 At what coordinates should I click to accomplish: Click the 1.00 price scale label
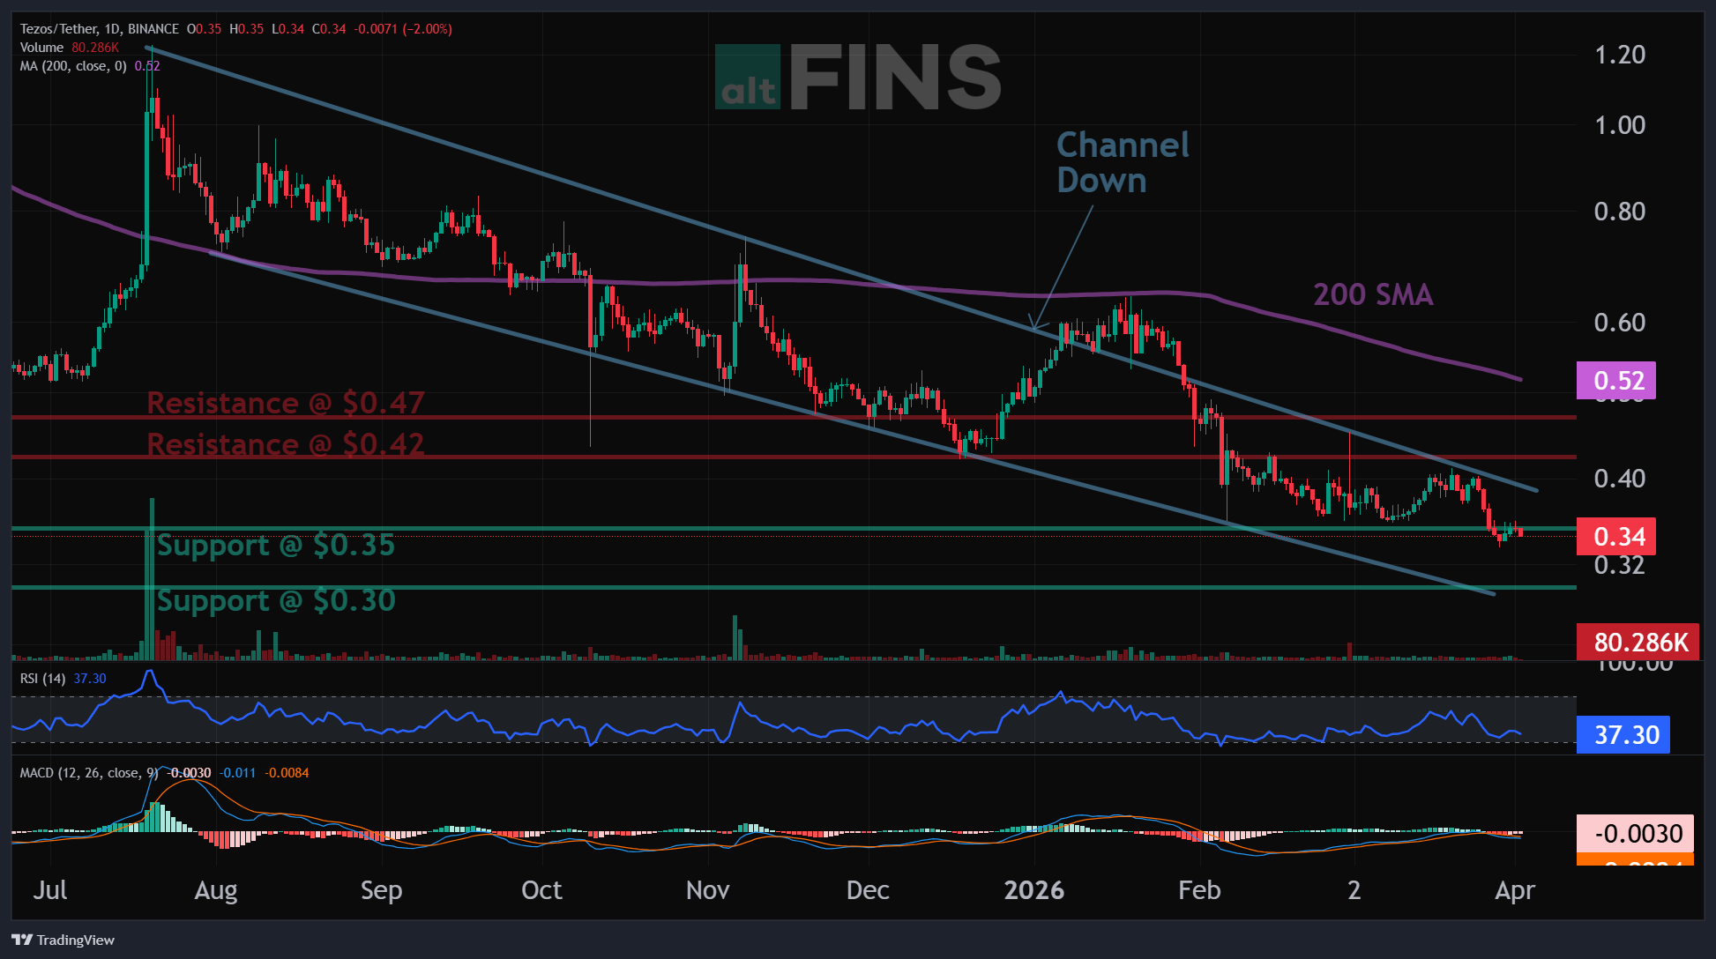click(1619, 125)
